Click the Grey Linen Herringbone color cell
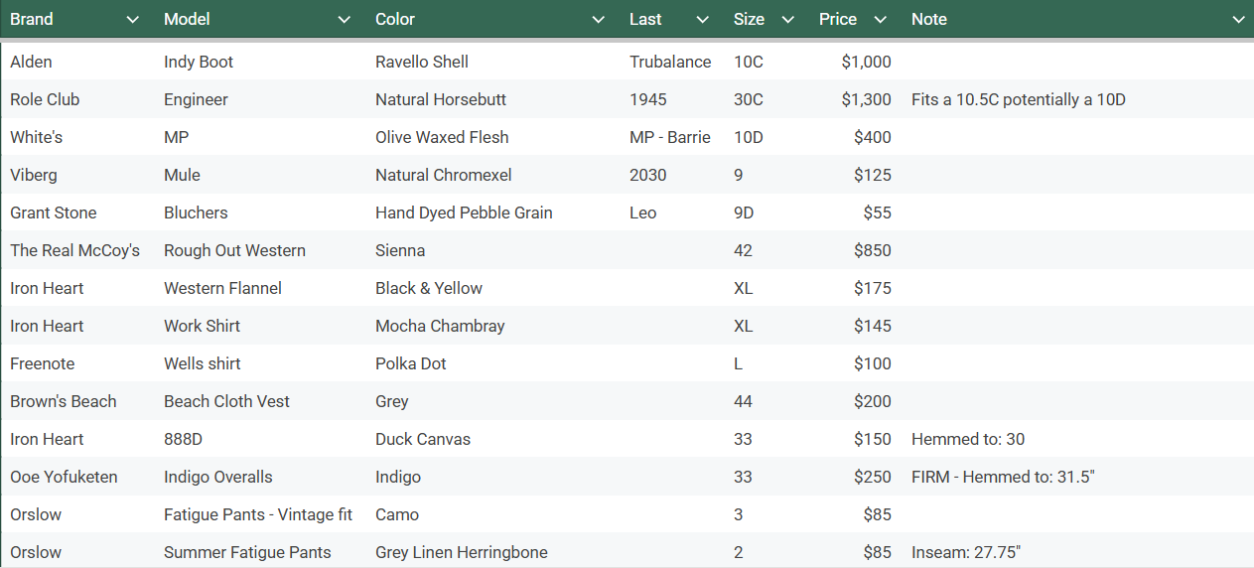This screenshot has height=568, width=1254. 462,552
